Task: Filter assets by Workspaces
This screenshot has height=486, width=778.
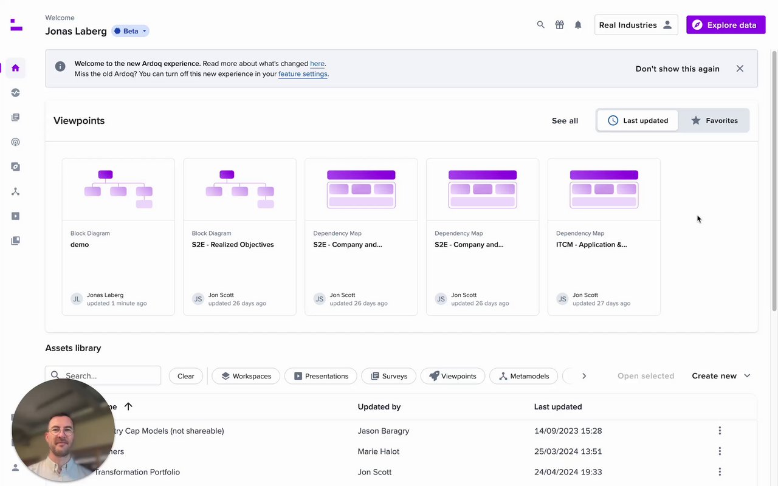Action: (x=246, y=376)
